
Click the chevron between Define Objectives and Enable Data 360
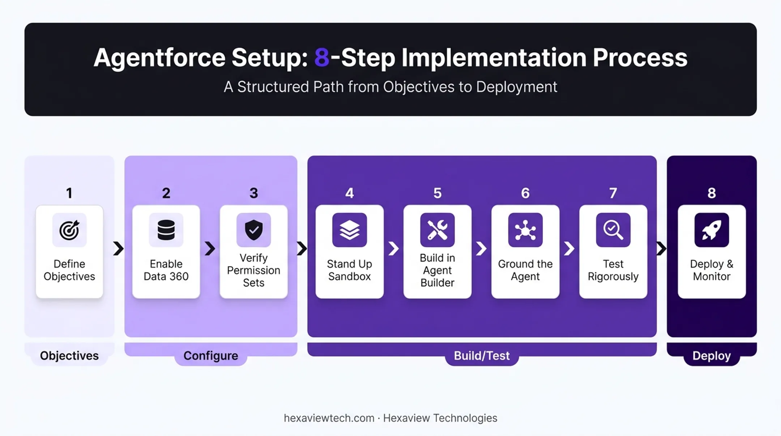(x=118, y=248)
